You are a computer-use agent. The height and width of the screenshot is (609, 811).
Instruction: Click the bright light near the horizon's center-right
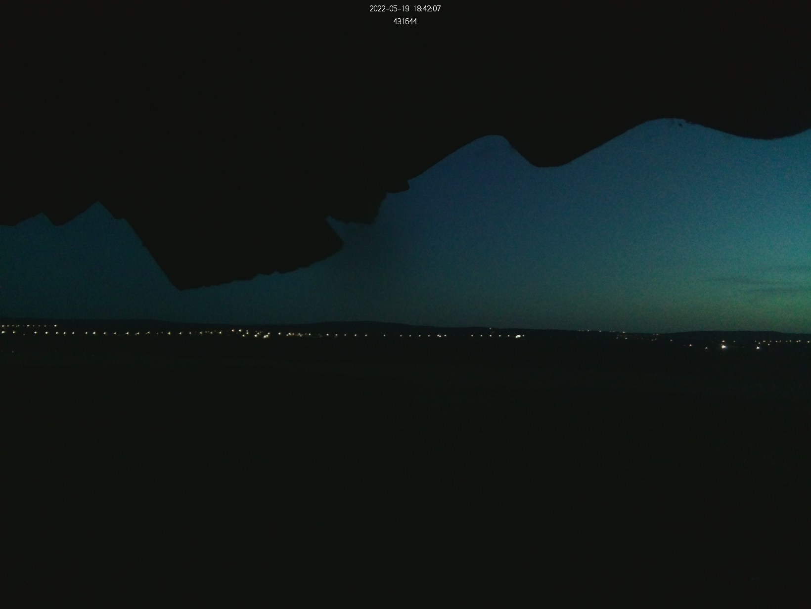pyautogui.click(x=518, y=337)
